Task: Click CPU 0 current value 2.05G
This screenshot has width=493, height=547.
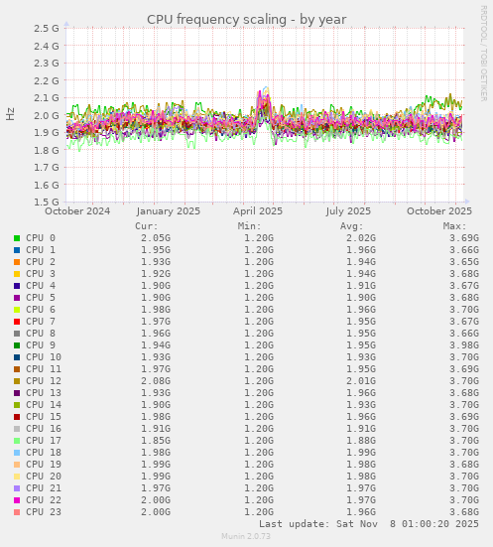Action: tap(156, 238)
